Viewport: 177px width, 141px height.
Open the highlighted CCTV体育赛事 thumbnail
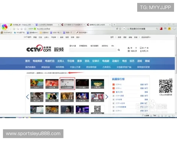(67, 83)
